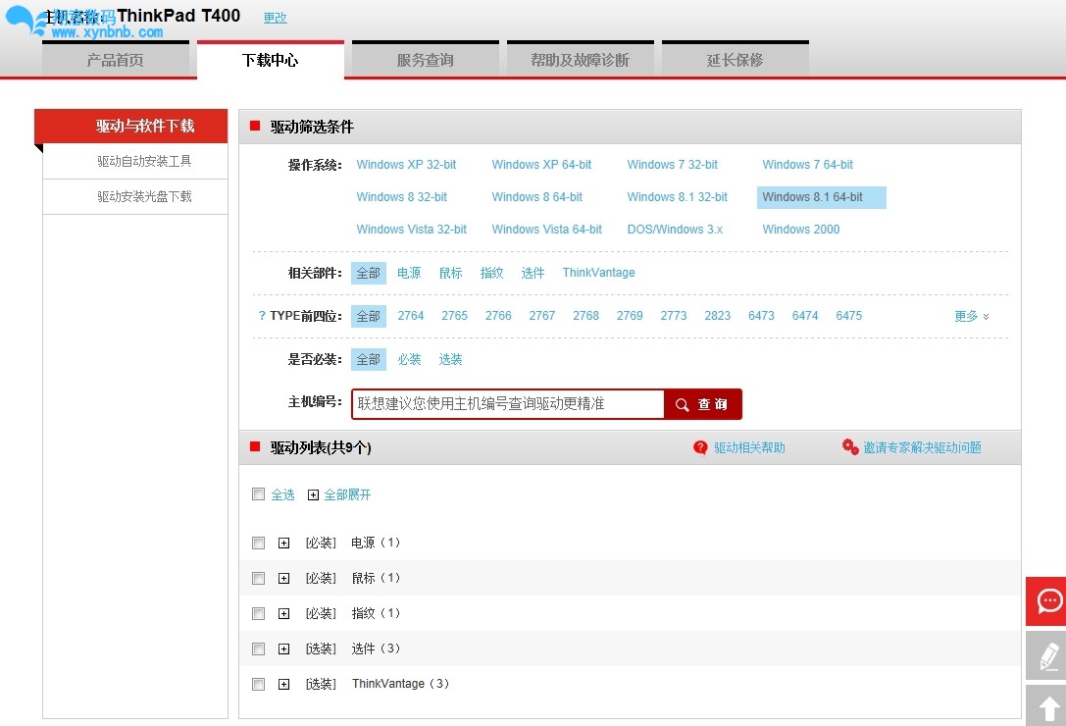Click the gears icon beside 邀请专家解决驱动问题
Screen dimensions: 1066x726
850,446
